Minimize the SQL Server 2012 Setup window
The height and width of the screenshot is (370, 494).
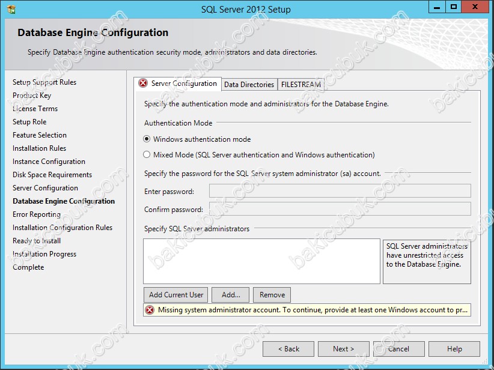point(437,7)
